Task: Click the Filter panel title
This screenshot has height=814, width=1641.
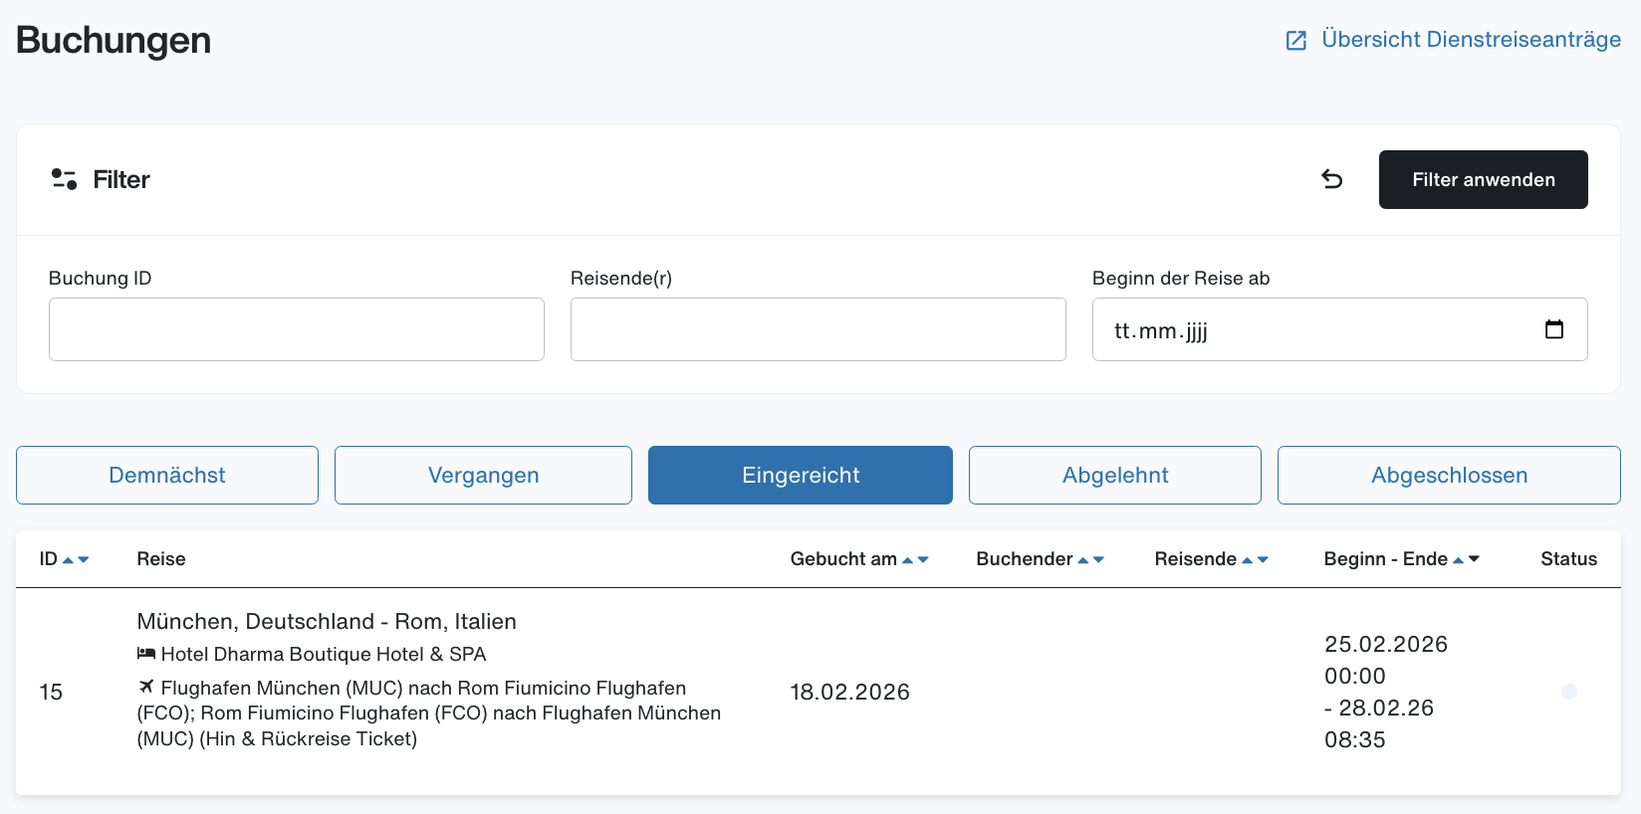Action: point(121,179)
